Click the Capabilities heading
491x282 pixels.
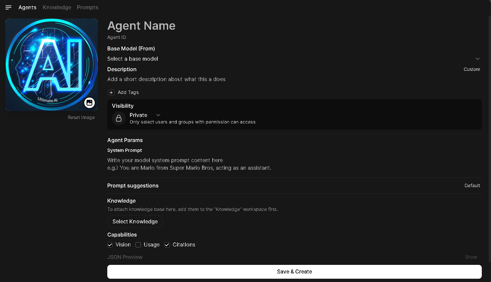(x=122, y=235)
